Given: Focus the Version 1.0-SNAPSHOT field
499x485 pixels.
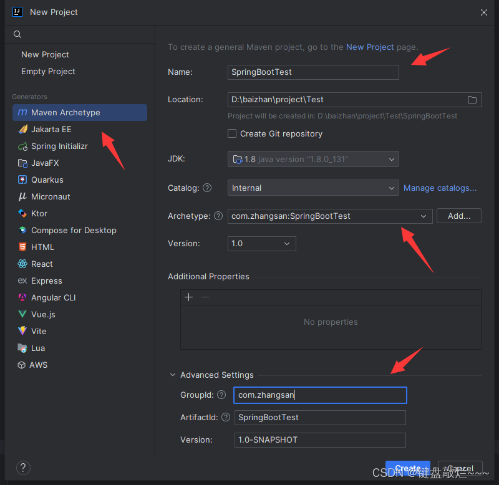Looking at the screenshot, I should (320, 440).
